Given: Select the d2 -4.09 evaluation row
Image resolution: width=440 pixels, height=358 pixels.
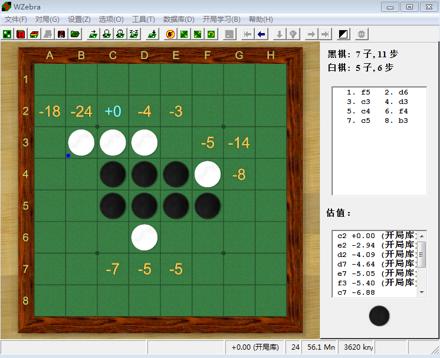Looking at the screenshot, I should (375, 255).
